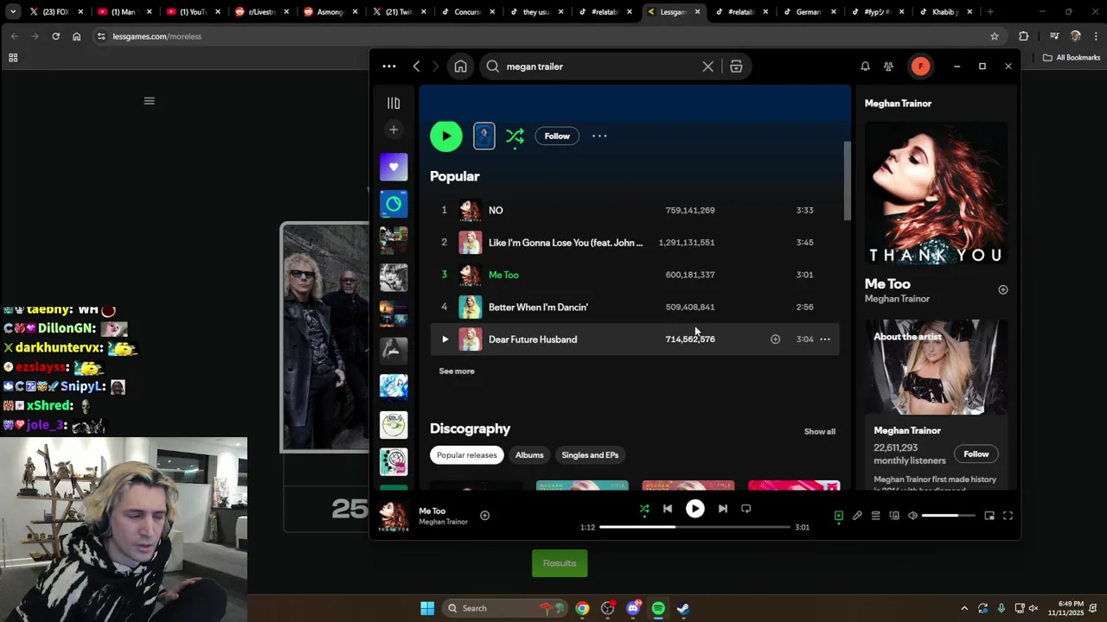The height and width of the screenshot is (622, 1107).
Task: Show all discography releases
Action: (x=820, y=431)
